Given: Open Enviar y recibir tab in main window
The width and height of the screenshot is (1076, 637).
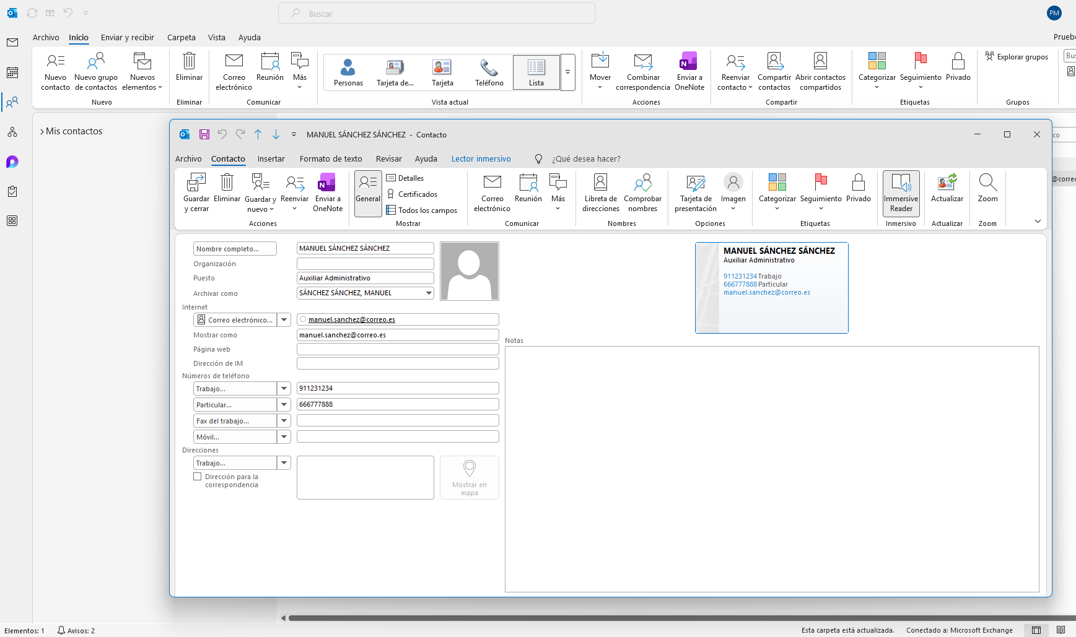Looking at the screenshot, I should pyautogui.click(x=127, y=38).
